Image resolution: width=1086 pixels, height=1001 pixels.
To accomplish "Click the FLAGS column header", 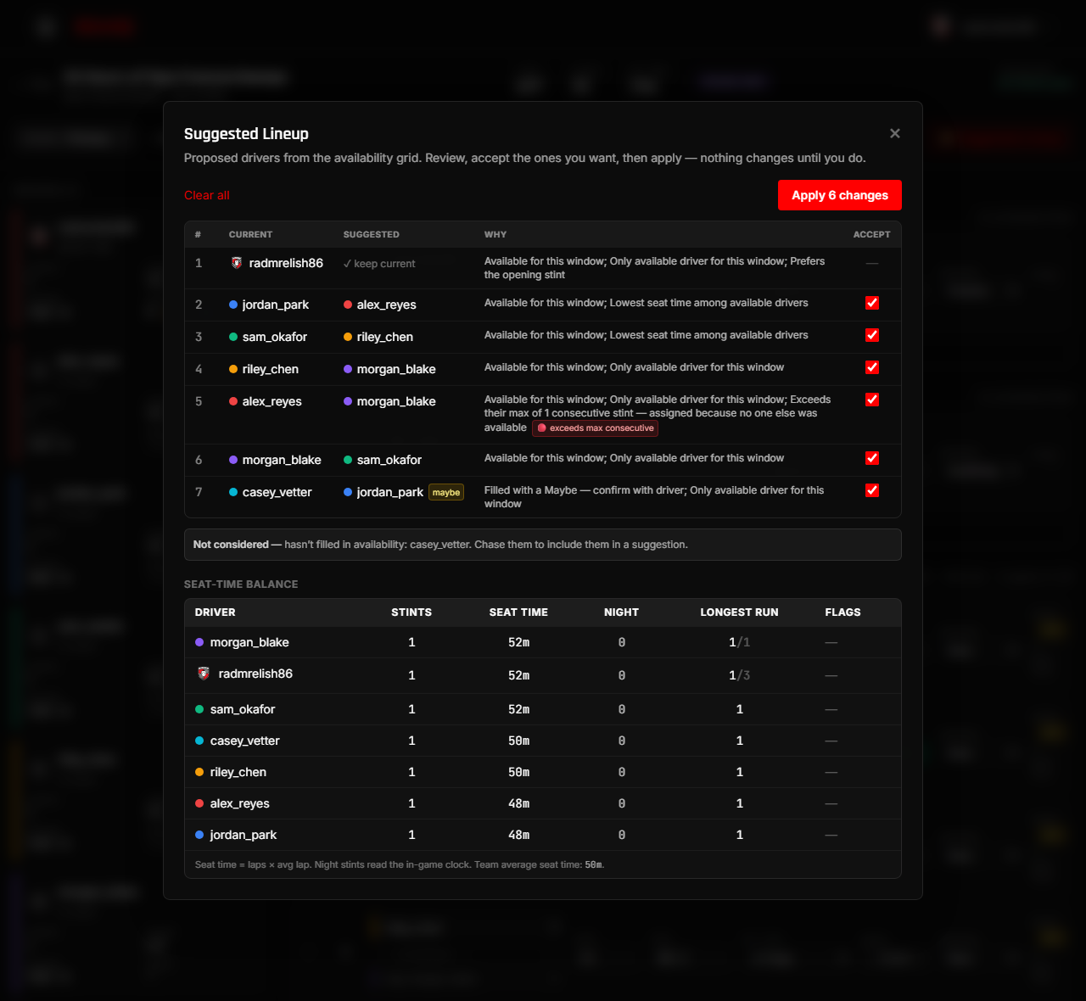I will pos(842,612).
